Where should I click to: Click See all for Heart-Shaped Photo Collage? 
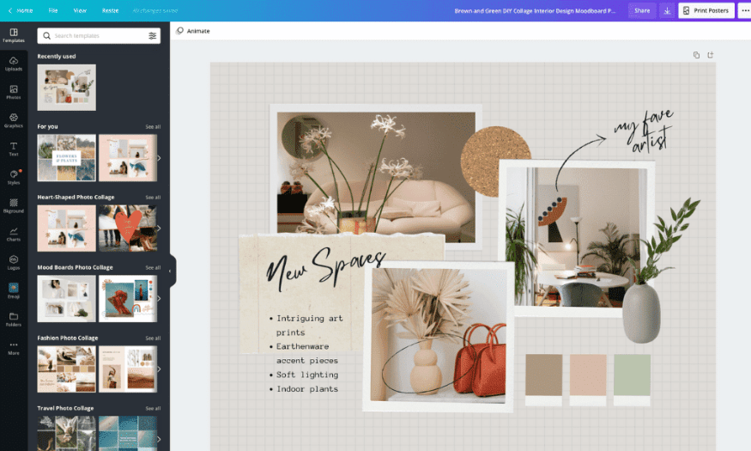tap(153, 197)
